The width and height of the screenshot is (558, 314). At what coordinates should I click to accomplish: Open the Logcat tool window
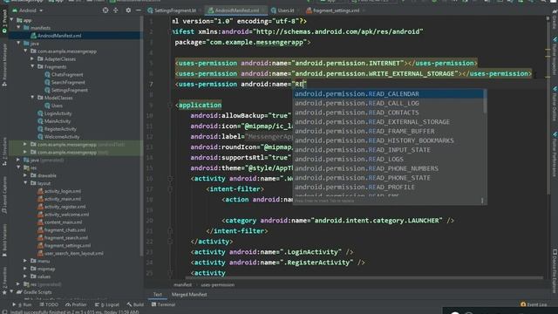(107, 304)
